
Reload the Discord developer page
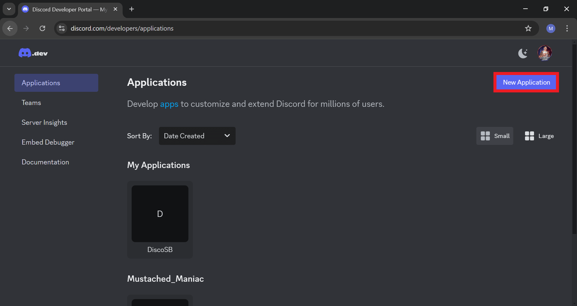tap(42, 28)
